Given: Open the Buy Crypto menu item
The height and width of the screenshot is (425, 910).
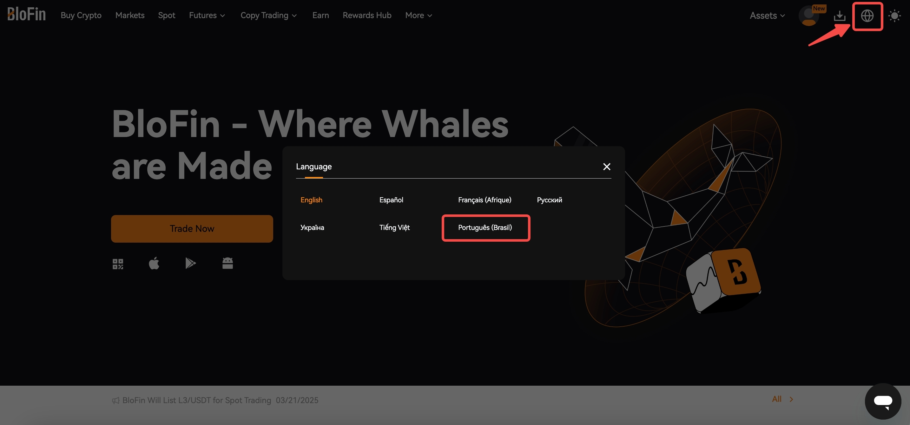Looking at the screenshot, I should (81, 15).
